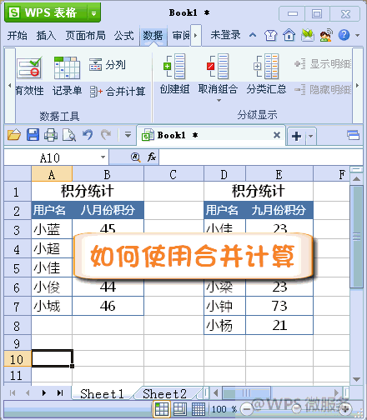Enable page break preview view button
This screenshot has width=367, height=420.
pos(199,409)
